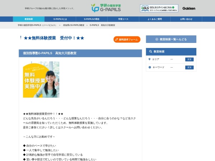Click the tagline 学研グループの強み text
Image resolution: width=215 pixels, height=161 pixels.
point(49,9)
